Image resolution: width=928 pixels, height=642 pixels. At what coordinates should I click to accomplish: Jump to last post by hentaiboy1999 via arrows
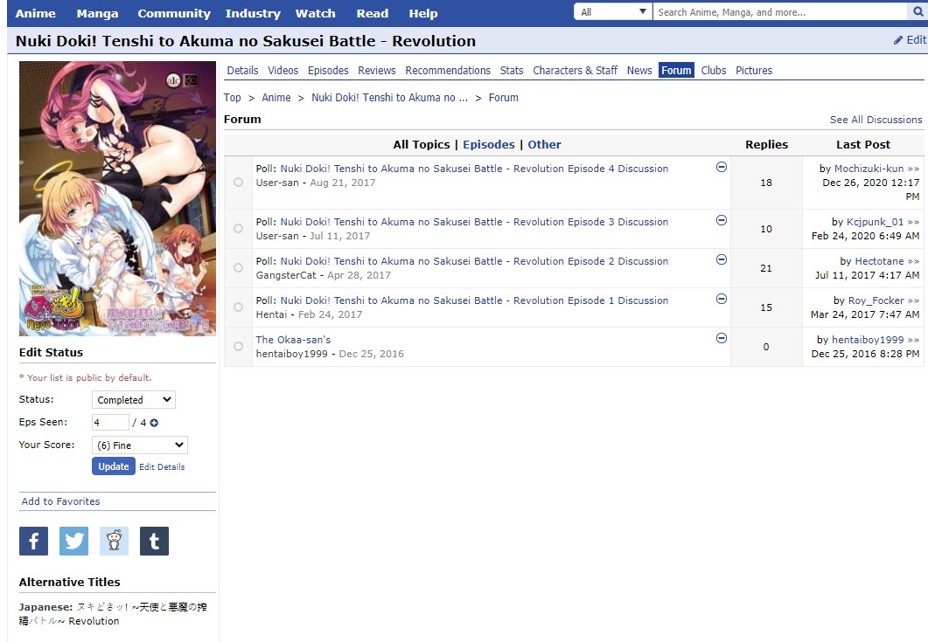pyautogui.click(x=913, y=340)
